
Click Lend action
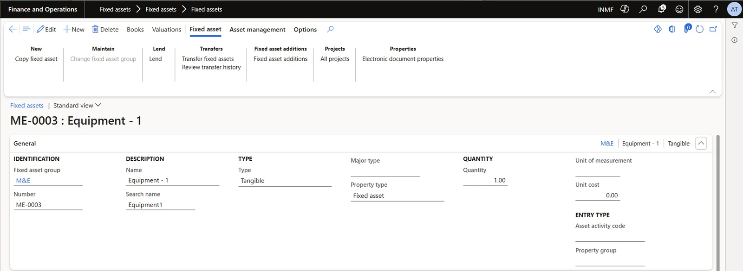coord(156,59)
